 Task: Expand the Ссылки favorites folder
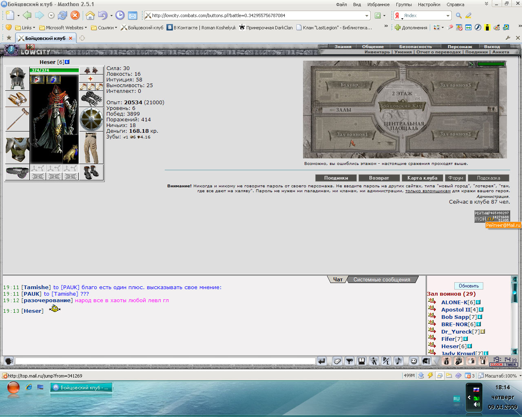[x=104, y=28]
